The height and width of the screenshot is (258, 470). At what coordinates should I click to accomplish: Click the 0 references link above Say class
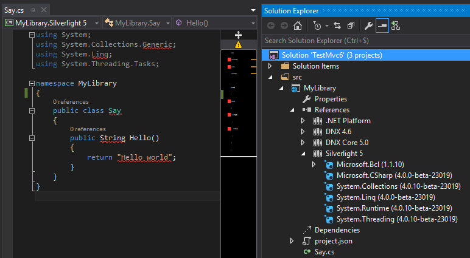coord(71,102)
